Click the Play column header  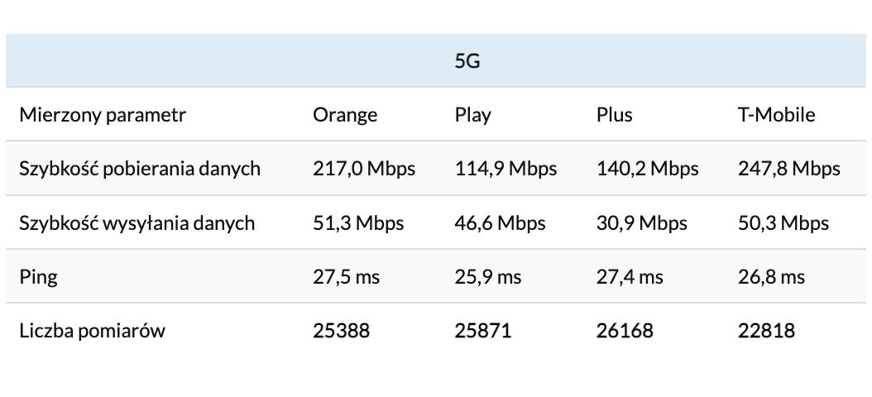(x=472, y=115)
